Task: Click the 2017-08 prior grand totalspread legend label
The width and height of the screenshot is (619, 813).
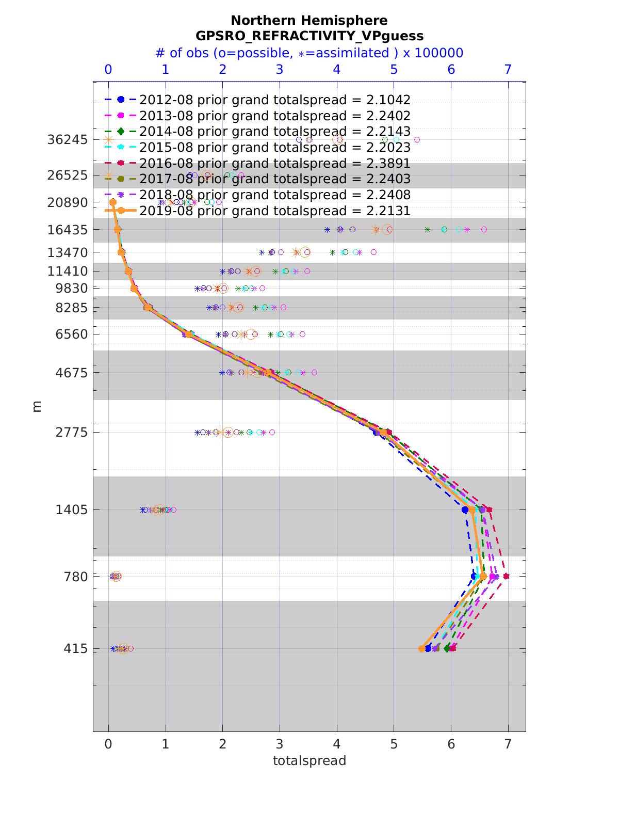Action: coord(275,179)
